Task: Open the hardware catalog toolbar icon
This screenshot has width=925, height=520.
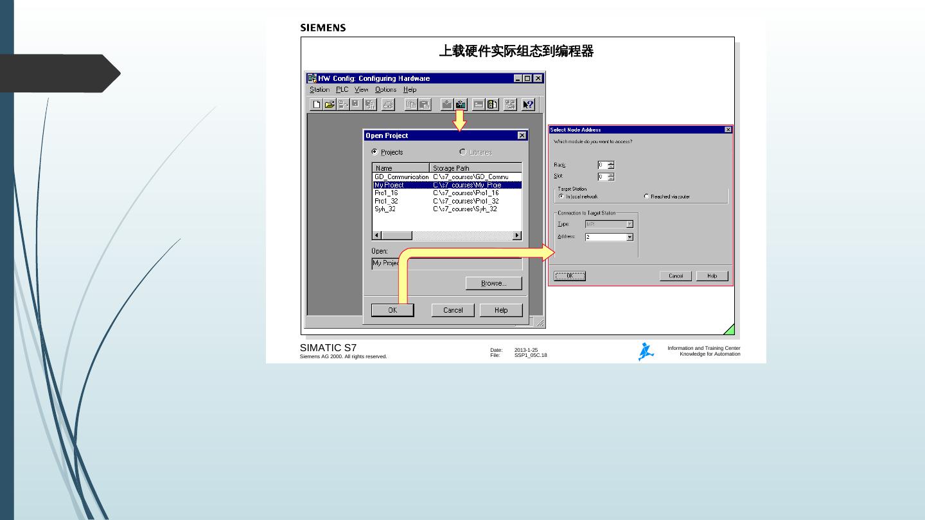Action: click(493, 105)
